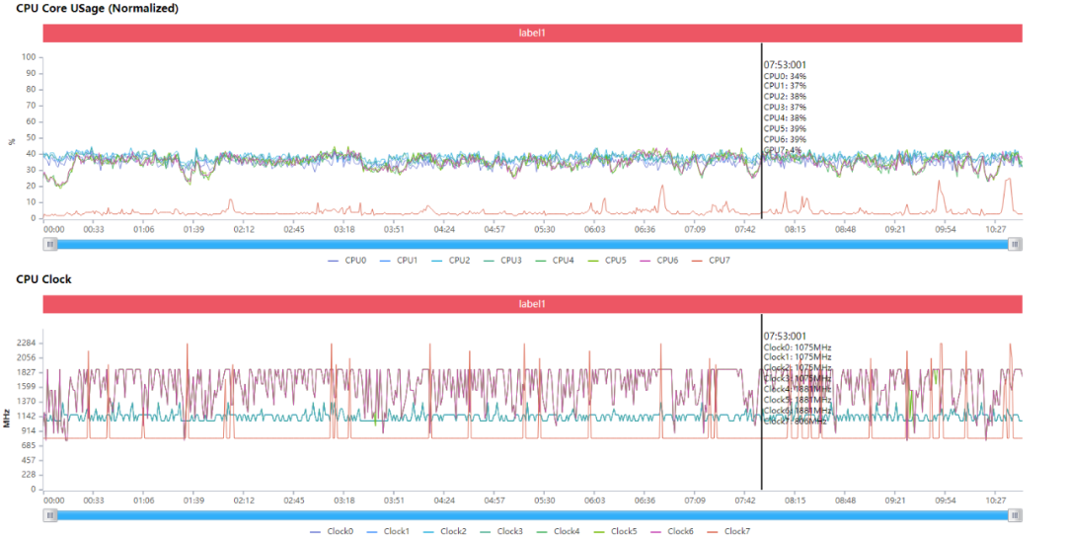Click left zoom handle of CPU usage slider
1066x539 pixels.
50,244
